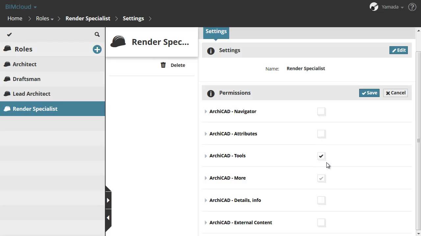Select Lead Architect role in list
Viewport: 421px width, 236px height.
pos(53,94)
